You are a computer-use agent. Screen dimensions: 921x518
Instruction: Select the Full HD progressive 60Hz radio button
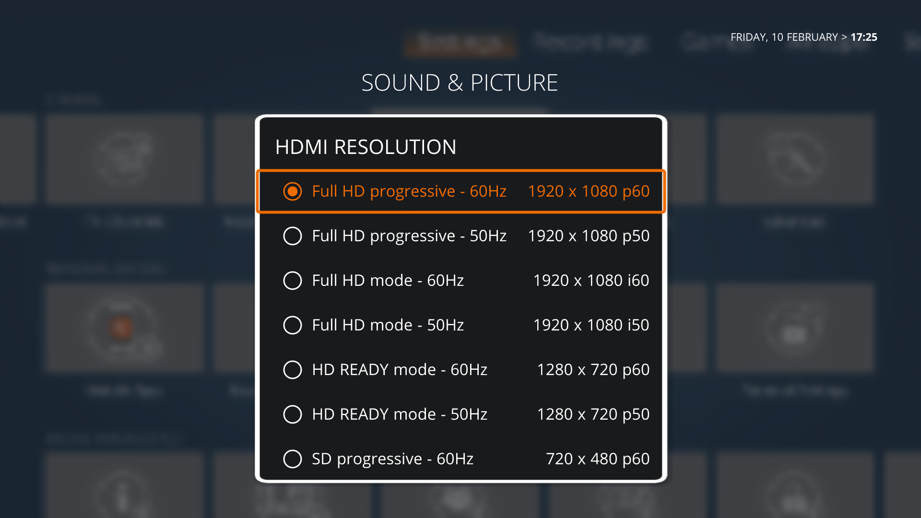tap(293, 191)
